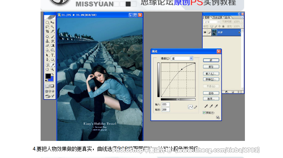283x158 pixels.
Task: Click the Input value field in Curves
Action: (x=165, y=104)
